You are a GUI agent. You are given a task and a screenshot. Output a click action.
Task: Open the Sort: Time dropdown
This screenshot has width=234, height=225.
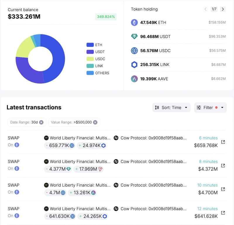[171, 107]
